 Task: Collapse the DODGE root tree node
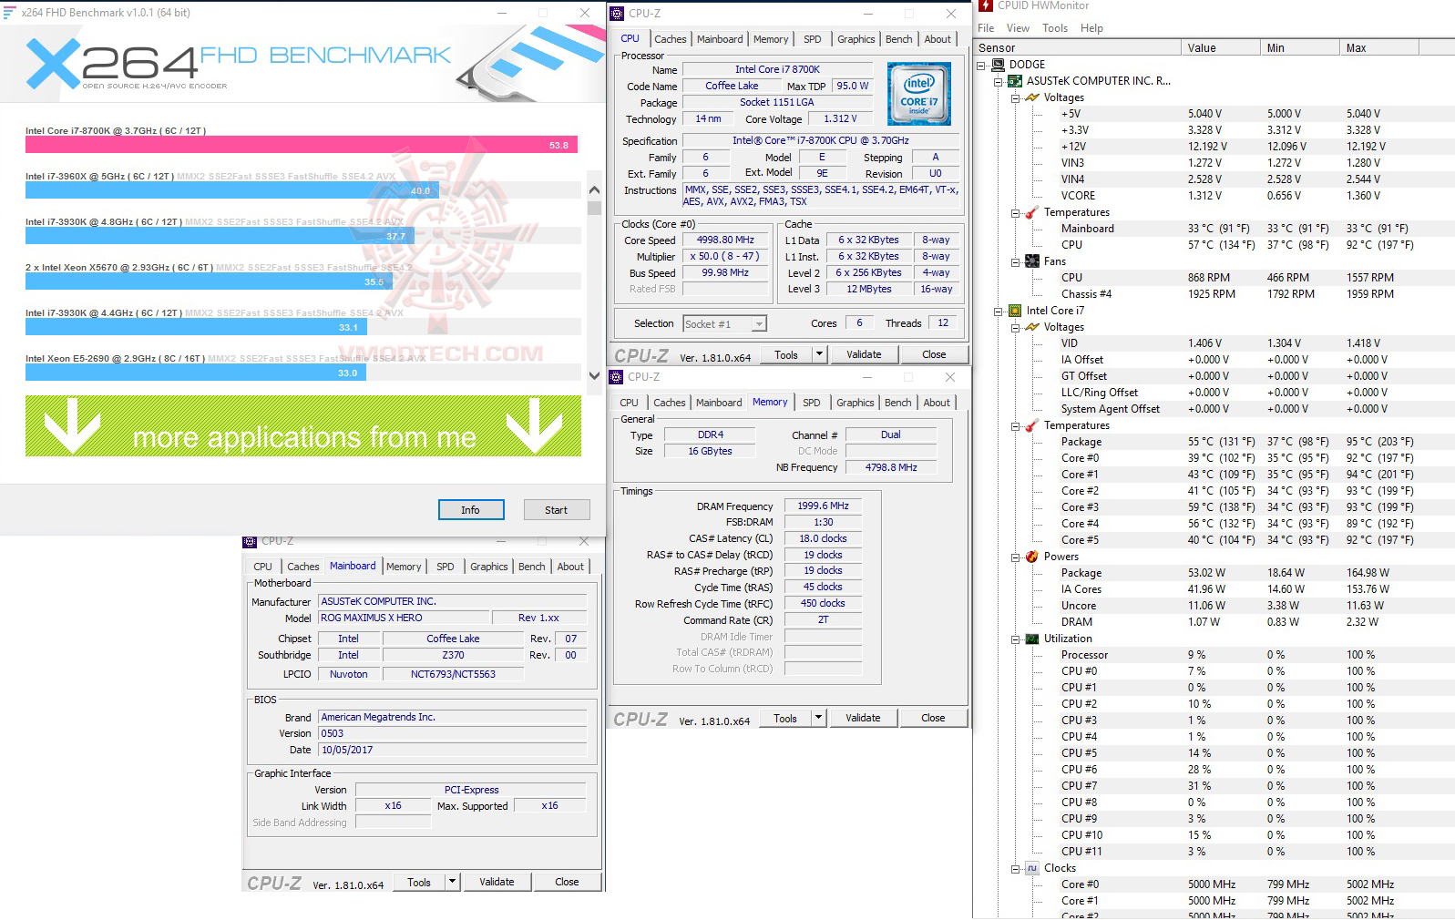click(981, 65)
